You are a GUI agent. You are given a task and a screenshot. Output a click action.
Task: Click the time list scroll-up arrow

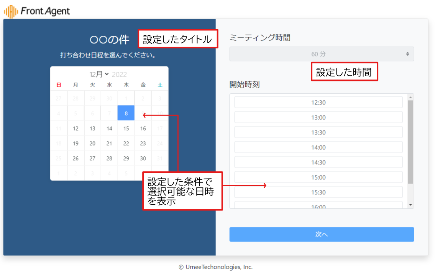point(410,97)
